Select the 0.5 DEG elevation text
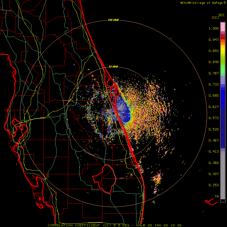 click(x=122, y=225)
